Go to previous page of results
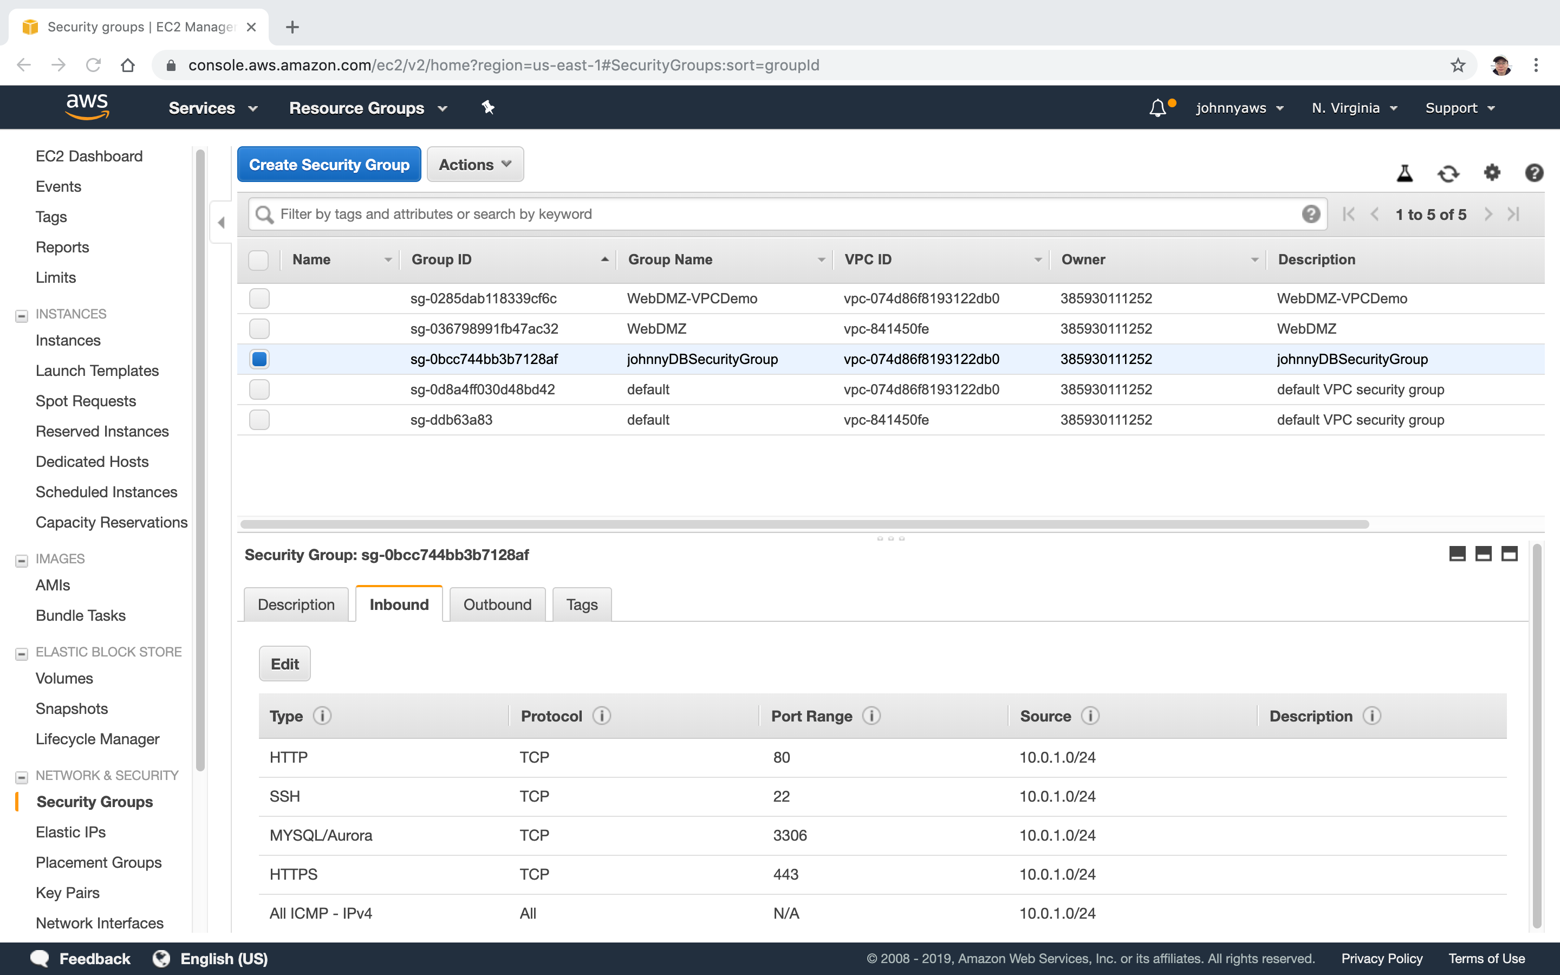 pos(1374,214)
